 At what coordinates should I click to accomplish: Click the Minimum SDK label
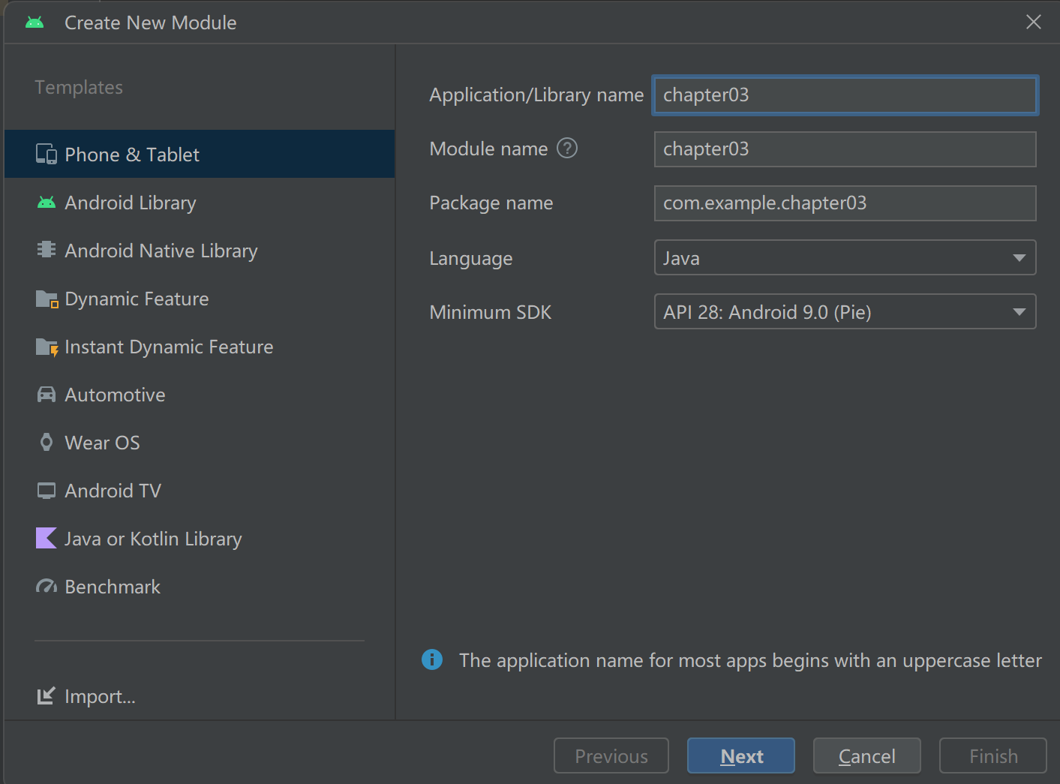(x=491, y=312)
